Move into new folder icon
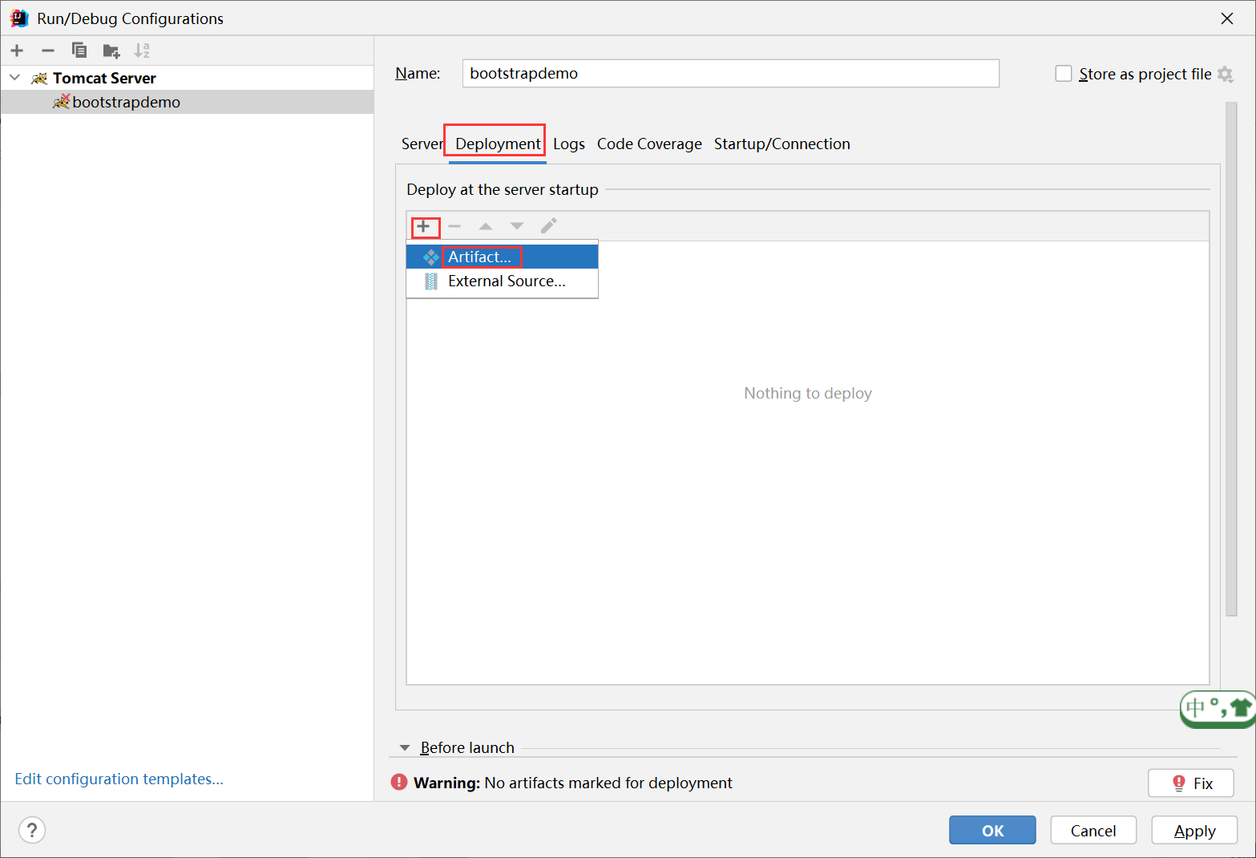The image size is (1256, 858). pos(111,51)
